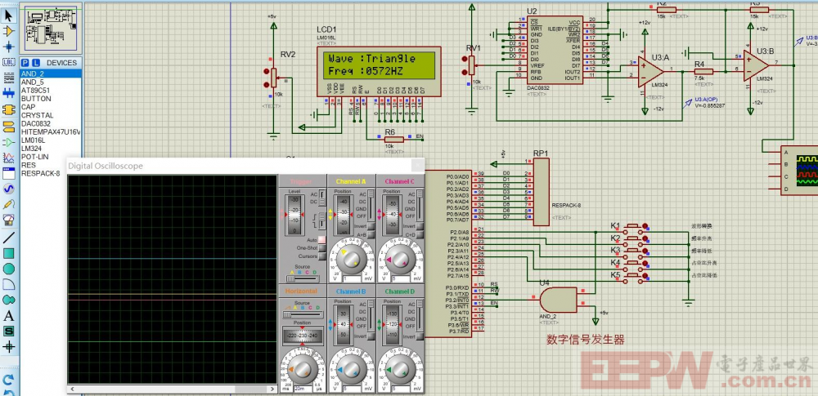Click the Horizontal '20m' timebase field
This screenshot has width=818, height=396.
[303, 389]
